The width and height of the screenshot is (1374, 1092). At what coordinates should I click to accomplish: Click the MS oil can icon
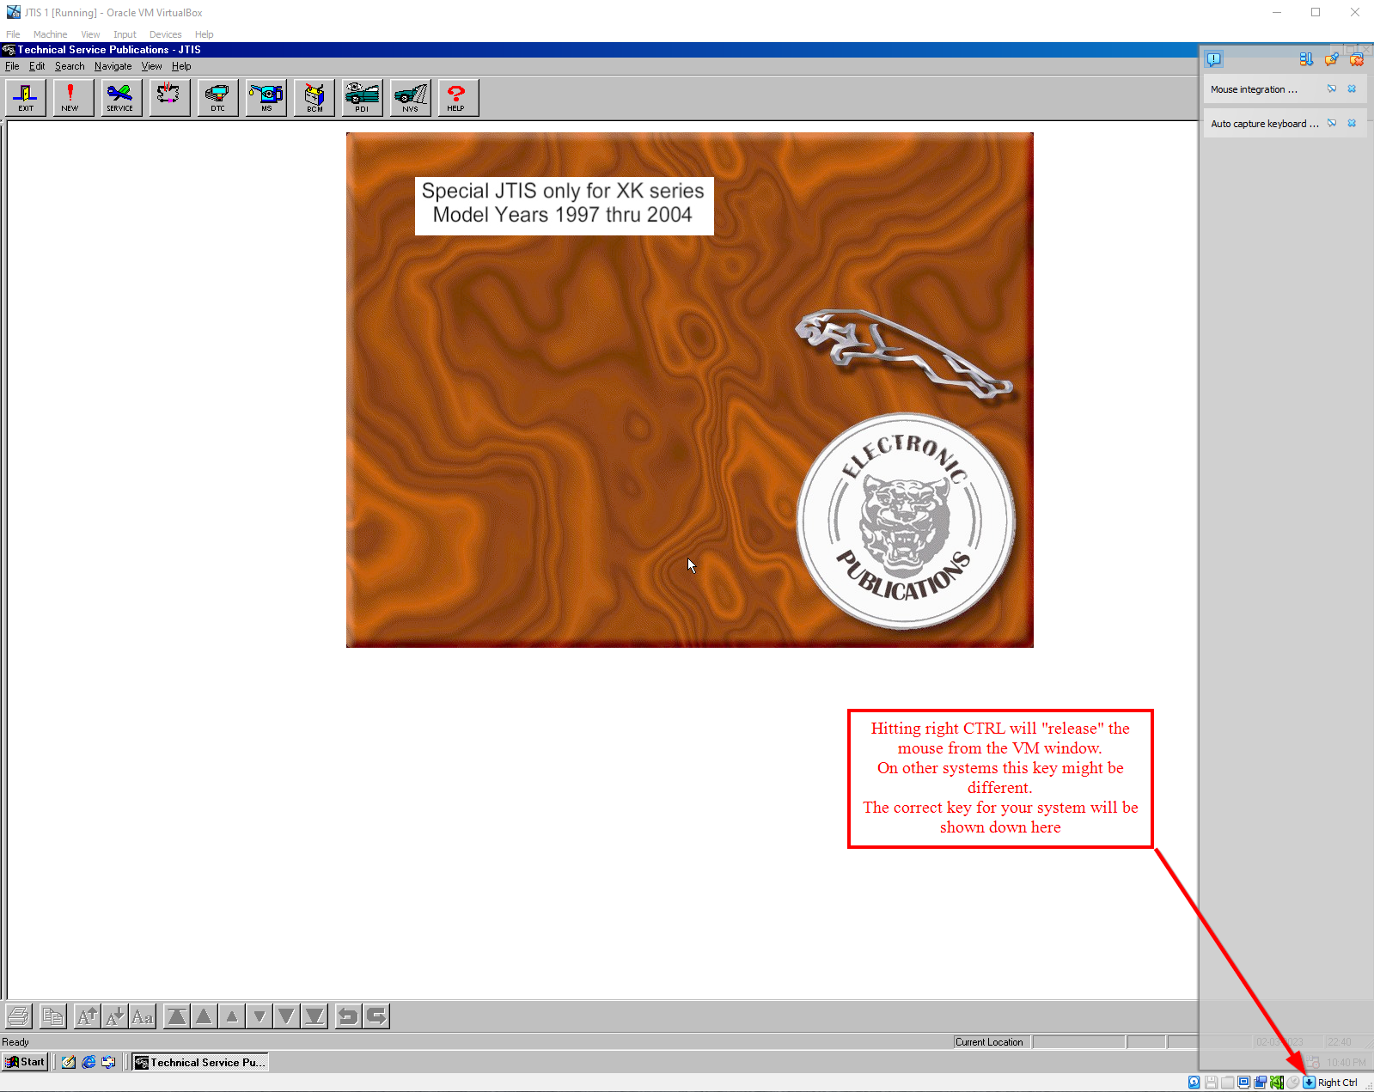click(x=266, y=97)
